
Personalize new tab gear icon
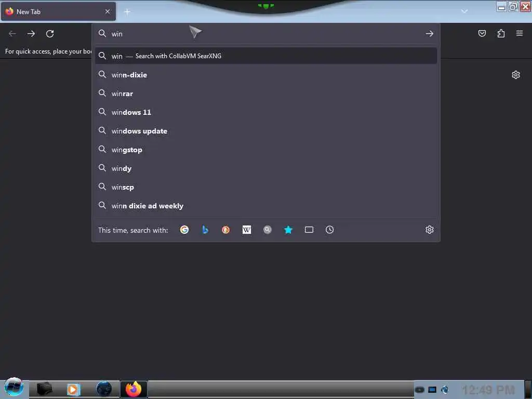[515, 75]
